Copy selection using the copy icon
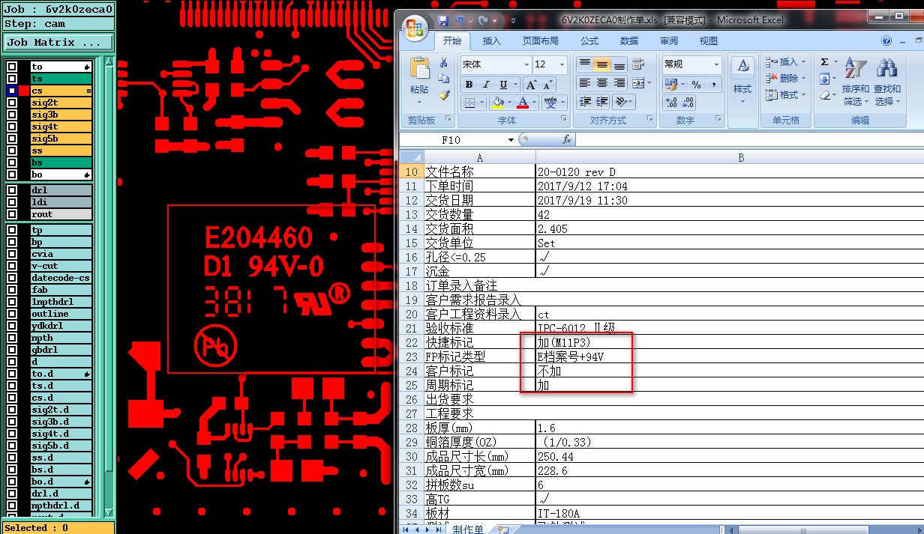Screen dimensions: 924x534 [x=444, y=79]
